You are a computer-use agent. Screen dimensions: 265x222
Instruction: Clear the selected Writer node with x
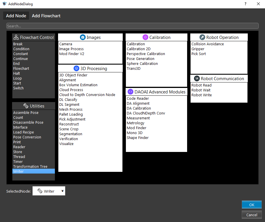63,191
